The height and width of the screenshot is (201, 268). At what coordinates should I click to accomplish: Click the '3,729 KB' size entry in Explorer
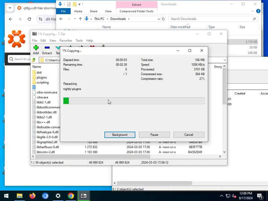[251, 42]
